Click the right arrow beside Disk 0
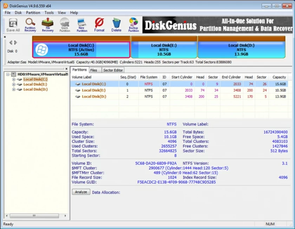 coord(15,42)
